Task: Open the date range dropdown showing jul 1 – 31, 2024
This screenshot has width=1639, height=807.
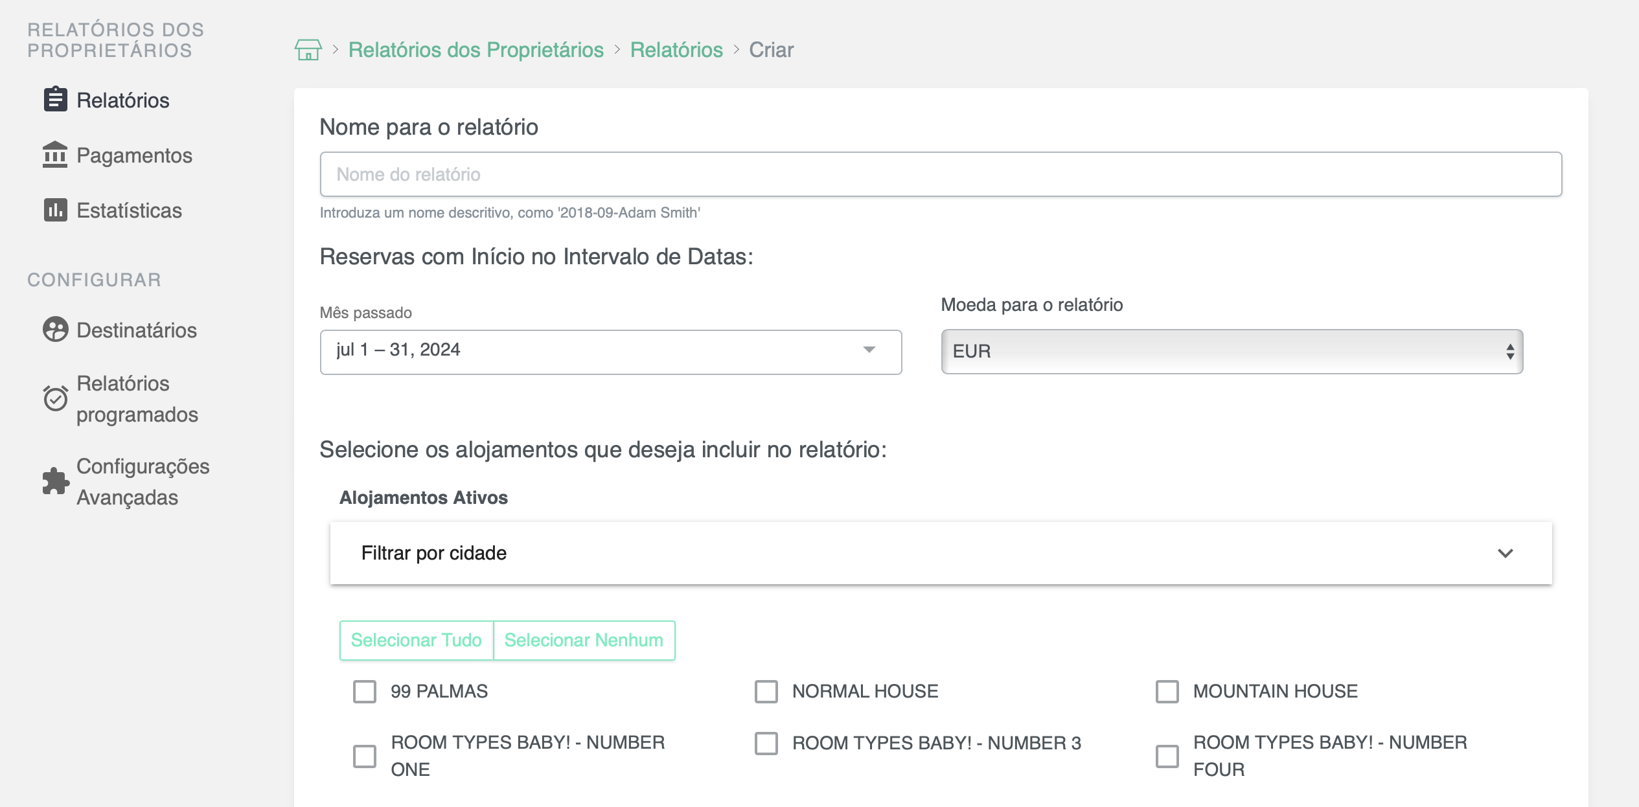Action: 610,351
